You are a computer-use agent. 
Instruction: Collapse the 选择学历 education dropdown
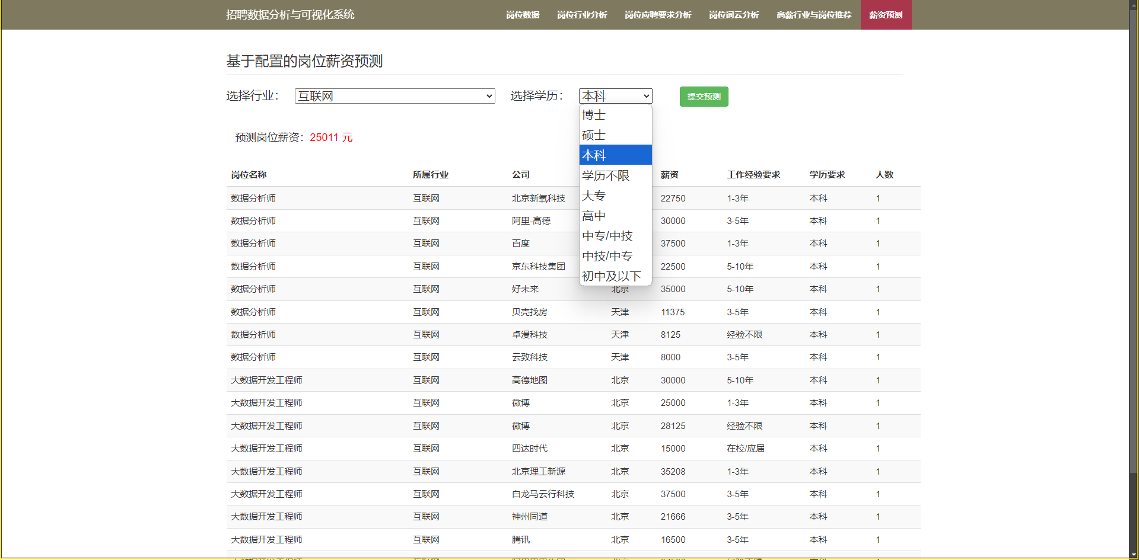(615, 96)
